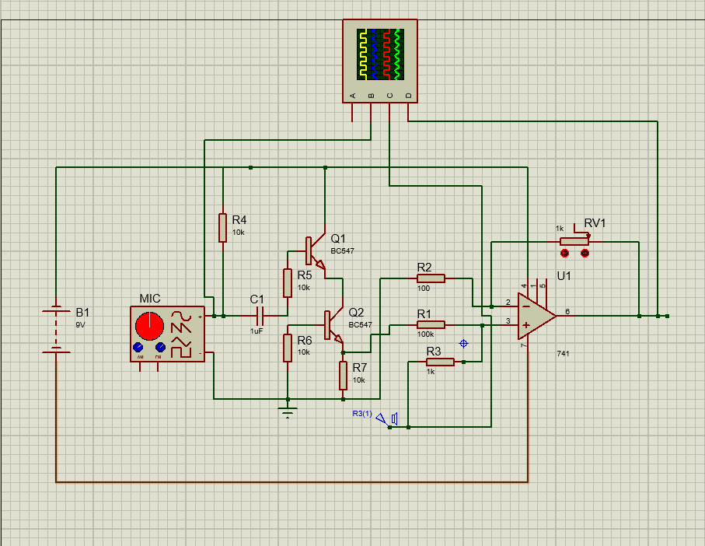The width and height of the screenshot is (705, 546).
Task: Select the U1 op-amp triangle
Action: (536, 316)
